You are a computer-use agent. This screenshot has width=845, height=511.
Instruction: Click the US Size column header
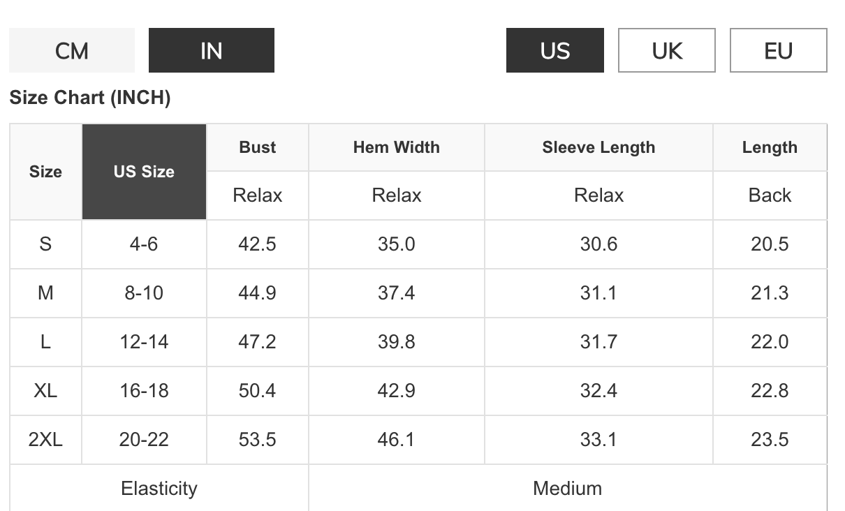coord(145,172)
